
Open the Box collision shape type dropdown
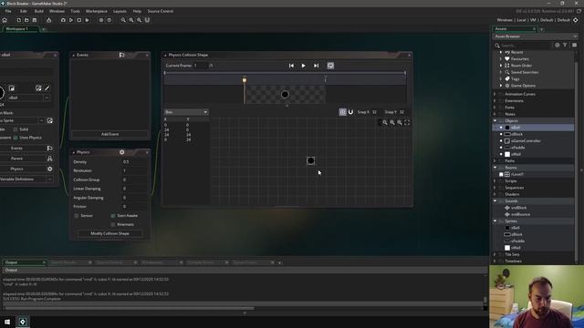click(x=186, y=112)
